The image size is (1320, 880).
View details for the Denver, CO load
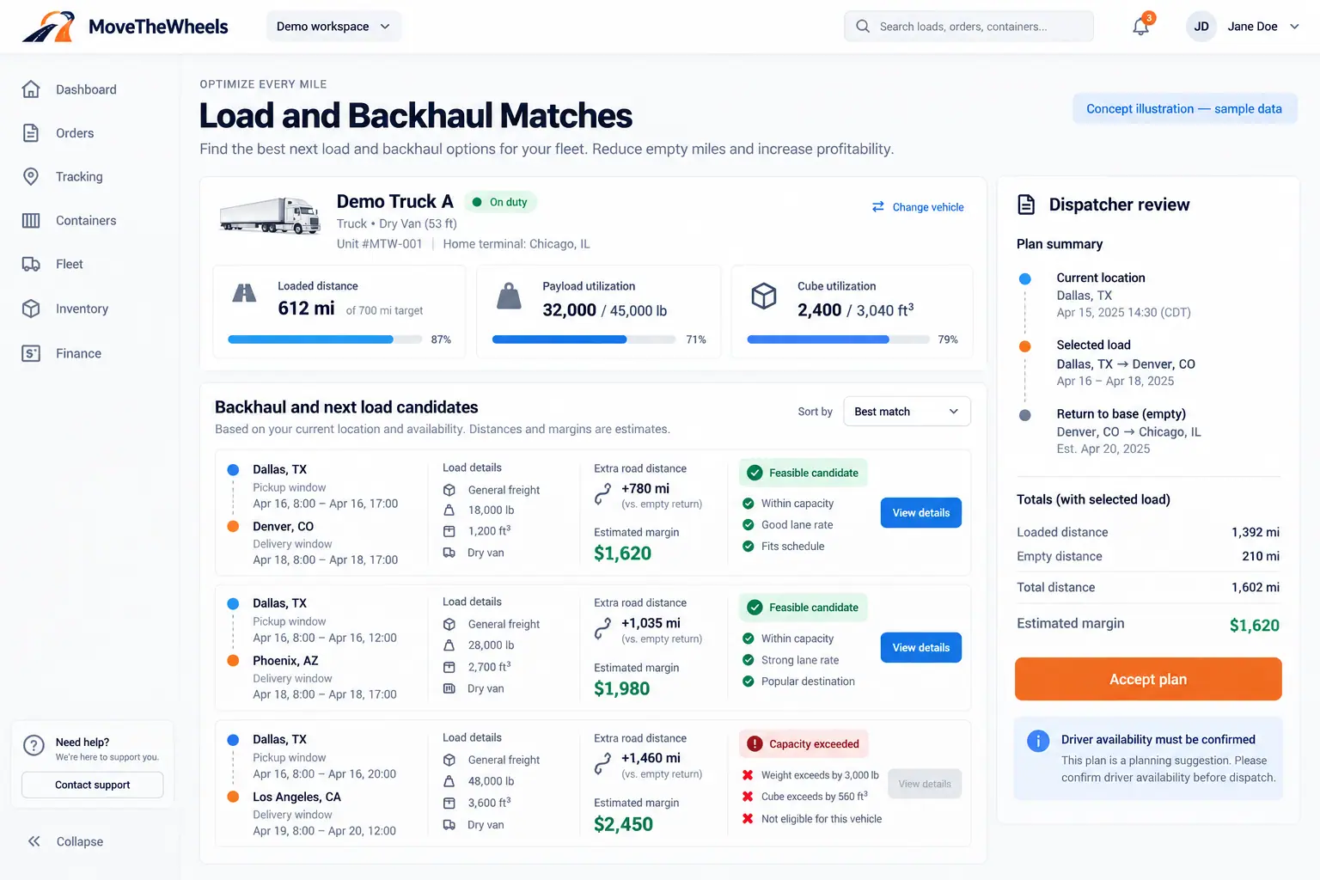point(921,513)
